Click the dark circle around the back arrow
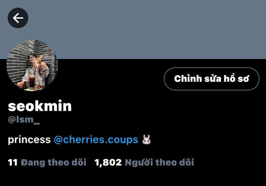Image resolution: width=266 pixels, height=186 pixels. coord(18,18)
